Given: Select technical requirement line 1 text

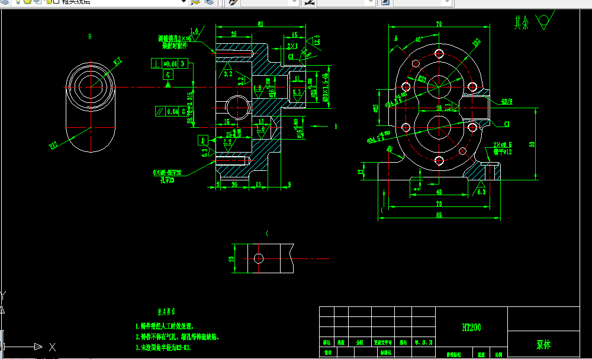Looking at the screenshot, I should pos(165,326).
